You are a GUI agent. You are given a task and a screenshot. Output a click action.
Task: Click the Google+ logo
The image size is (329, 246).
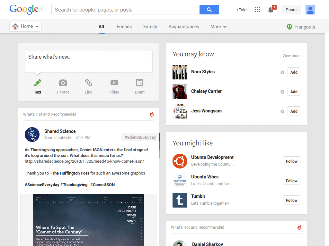tap(26, 9)
